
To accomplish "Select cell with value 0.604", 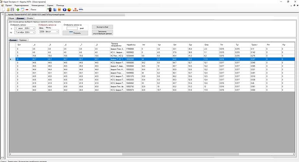I will [258, 90].
